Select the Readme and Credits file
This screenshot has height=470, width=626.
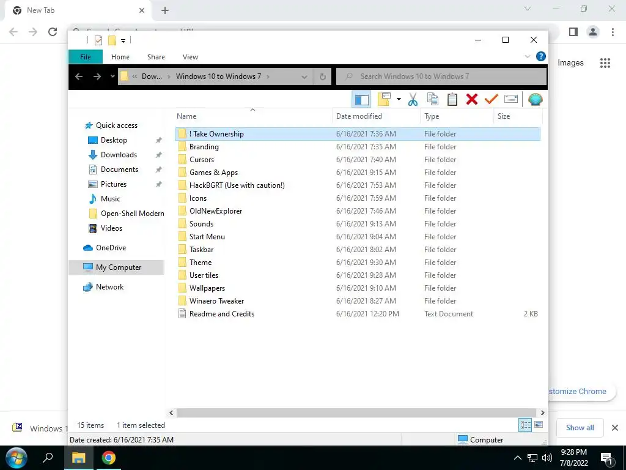click(221, 314)
